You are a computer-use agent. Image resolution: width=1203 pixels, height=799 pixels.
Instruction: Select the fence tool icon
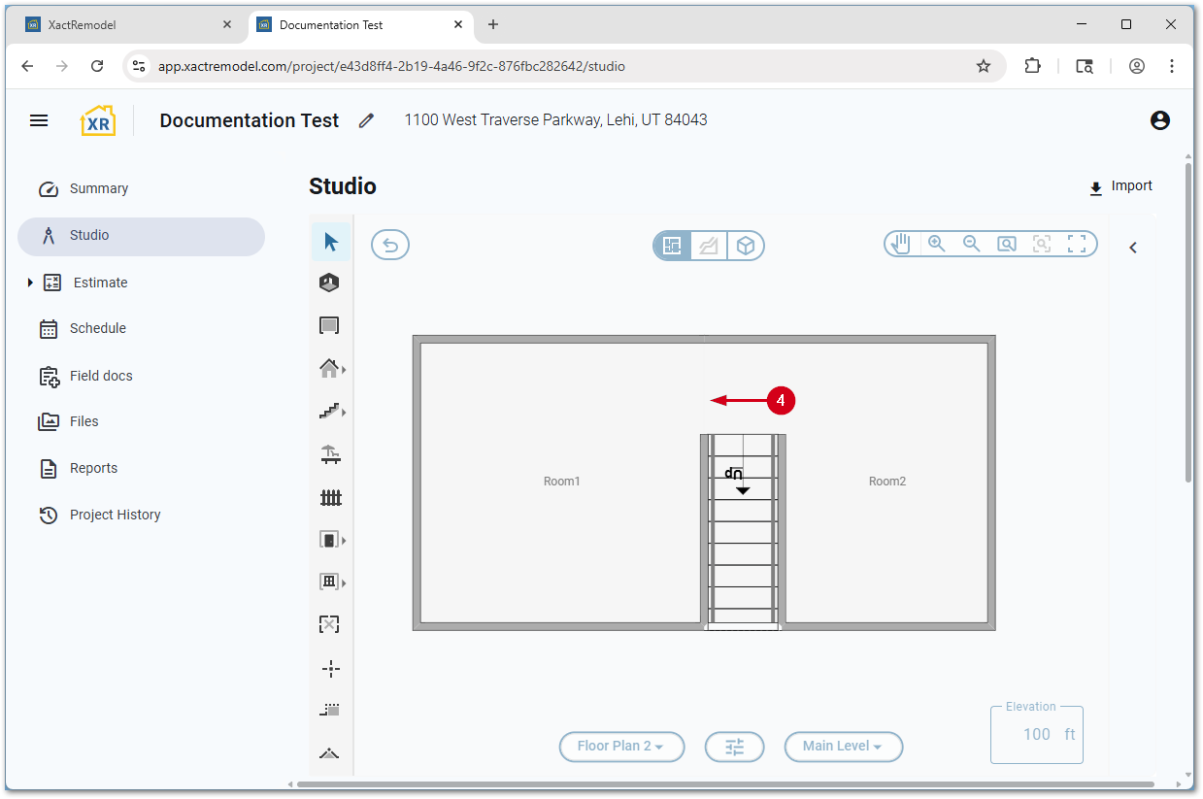[331, 498]
